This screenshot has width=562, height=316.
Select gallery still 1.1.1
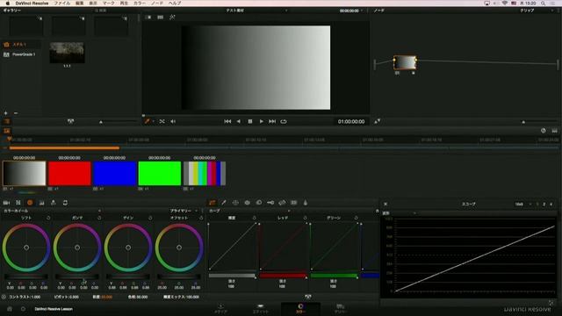(67, 53)
